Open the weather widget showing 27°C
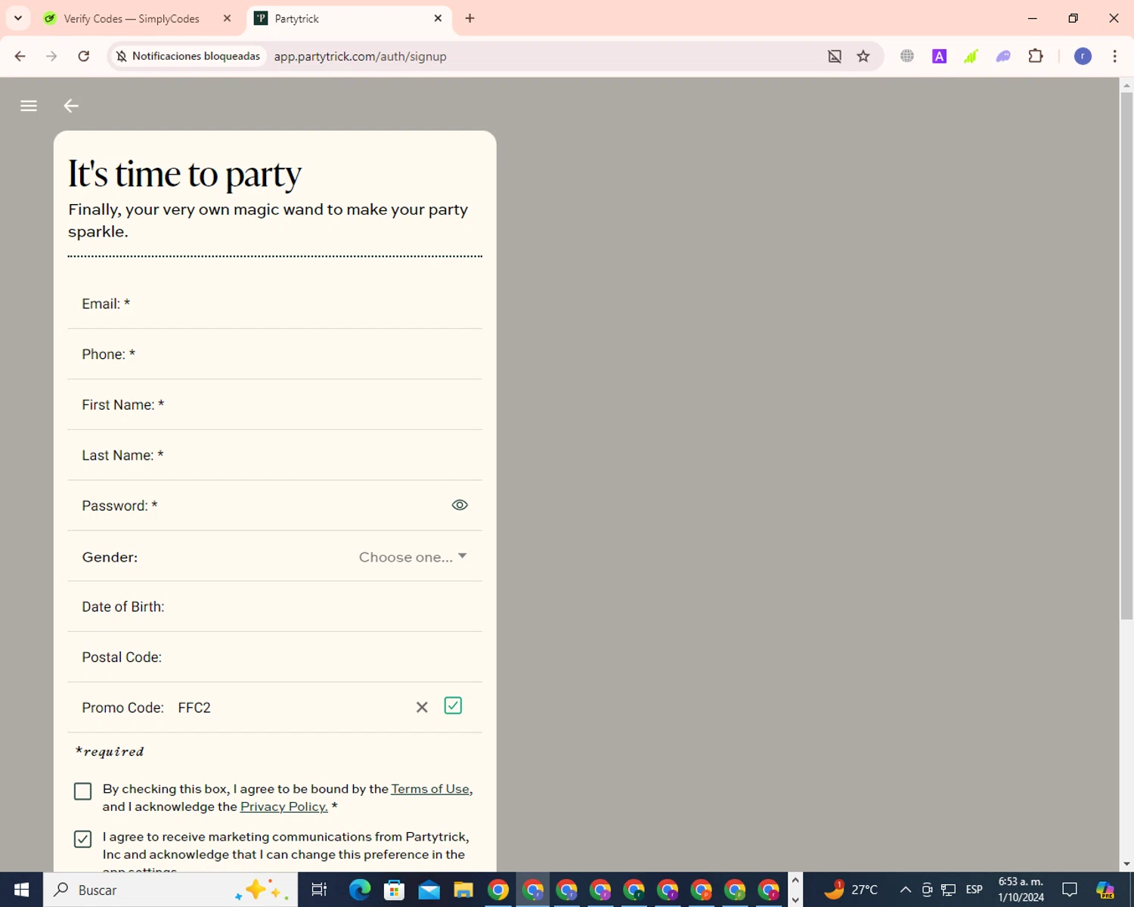1134x907 pixels. [x=851, y=890]
